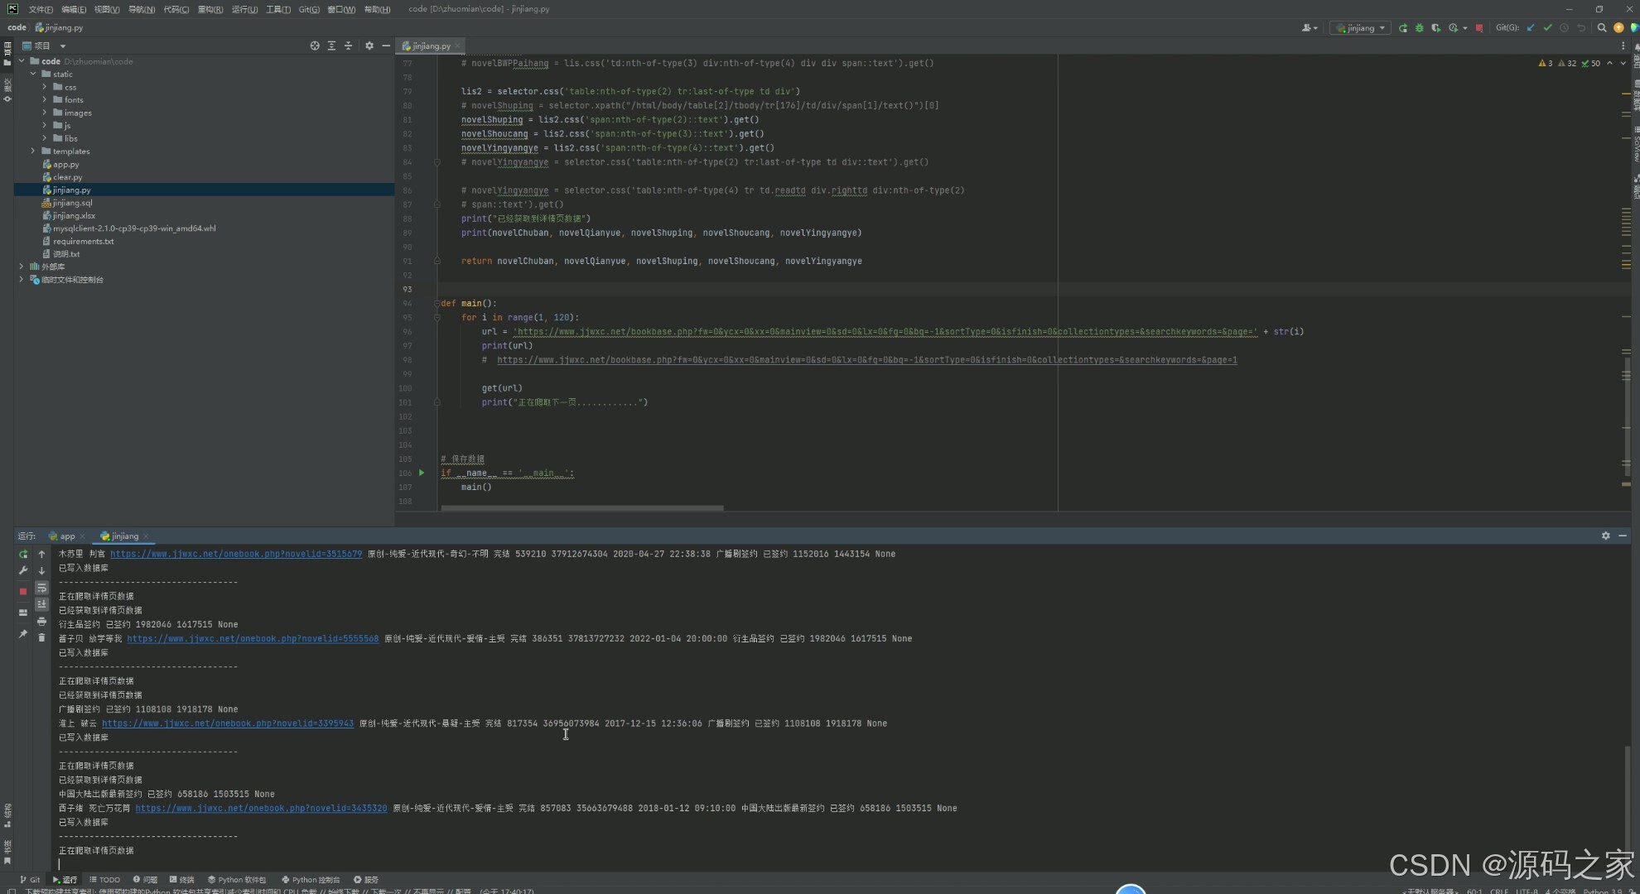The width and height of the screenshot is (1640, 894).
Task: Select the jinjiang.sql file in the project tree
Action: point(72,203)
